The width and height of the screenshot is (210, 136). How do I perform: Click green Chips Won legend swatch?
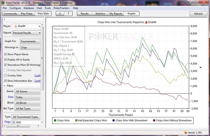click(55, 120)
